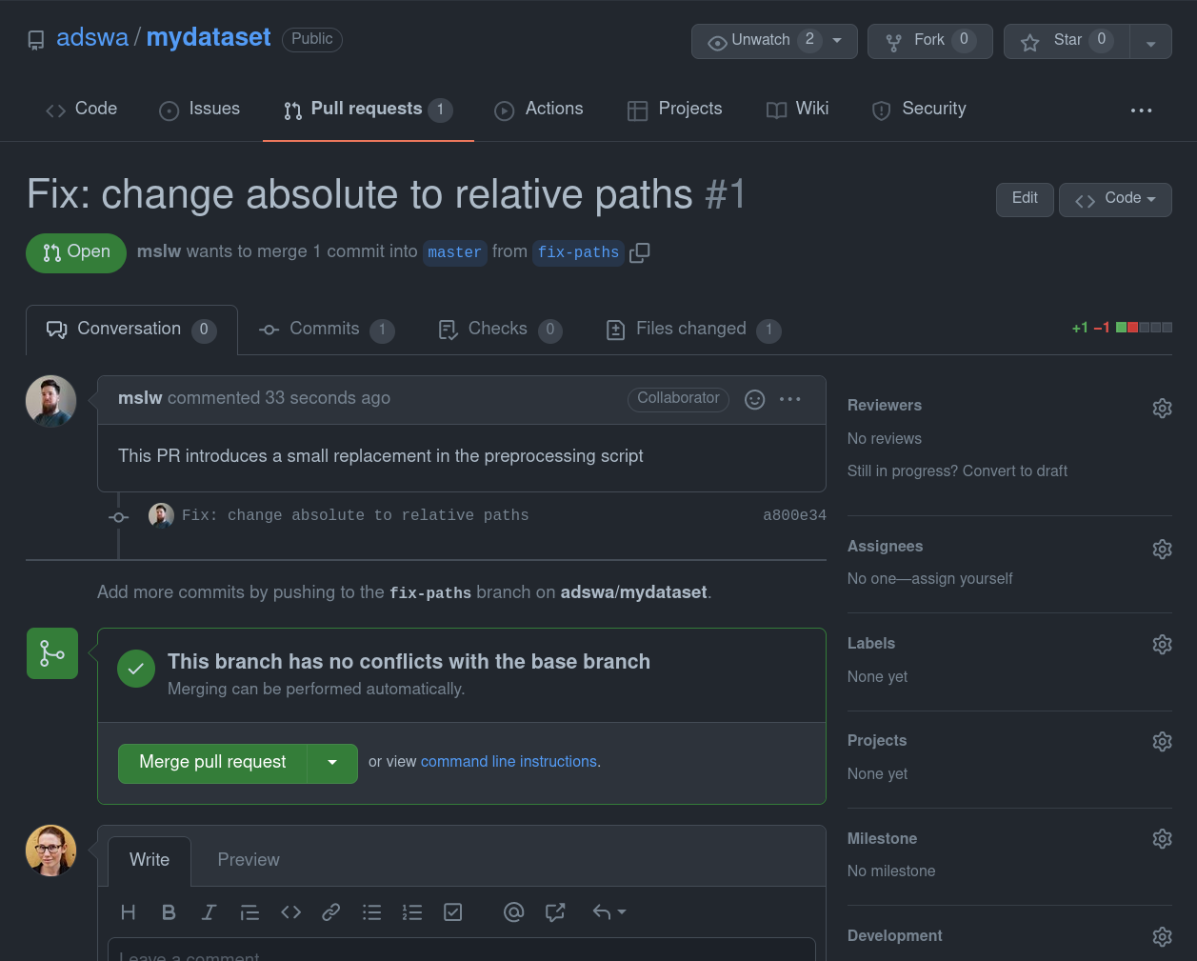Click the diffstat colored blocks indicator

pyautogui.click(x=1144, y=328)
